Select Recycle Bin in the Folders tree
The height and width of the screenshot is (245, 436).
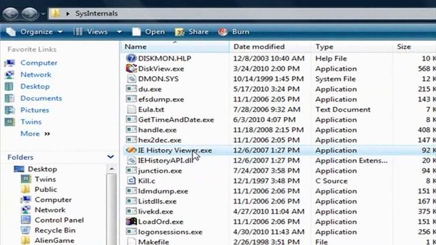coord(54,230)
